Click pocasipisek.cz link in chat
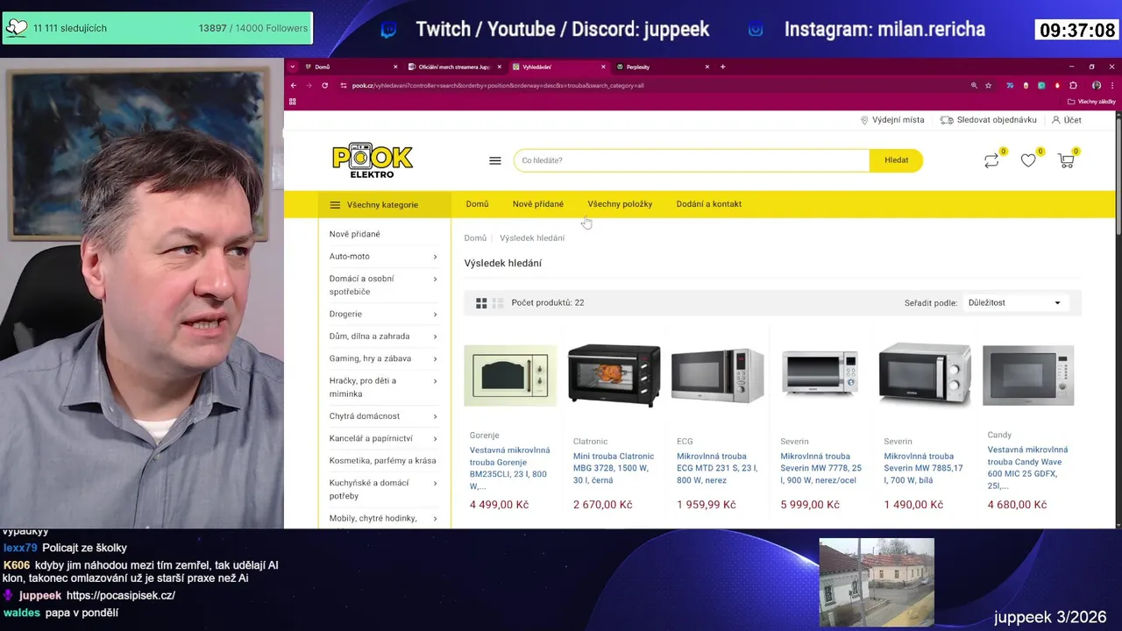 (x=121, y=596)
